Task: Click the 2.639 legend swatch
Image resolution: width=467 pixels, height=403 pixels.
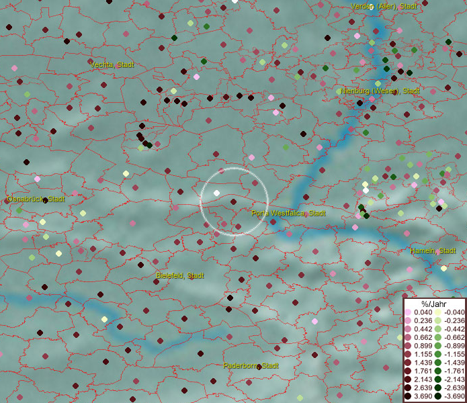Action: pos(408,388)
